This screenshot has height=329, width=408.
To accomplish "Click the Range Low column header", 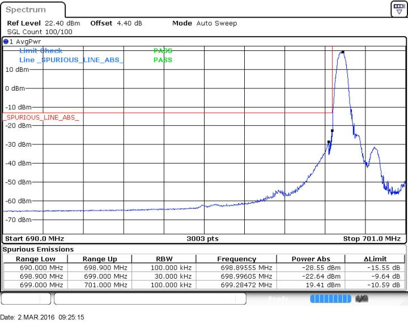I will (36, 259).
